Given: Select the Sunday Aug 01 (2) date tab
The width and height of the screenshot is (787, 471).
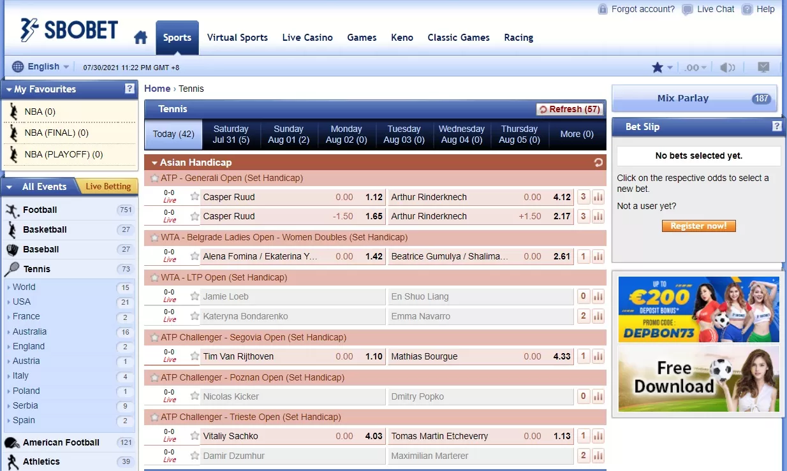Looking at the screenshot, I should pos(288,134).
